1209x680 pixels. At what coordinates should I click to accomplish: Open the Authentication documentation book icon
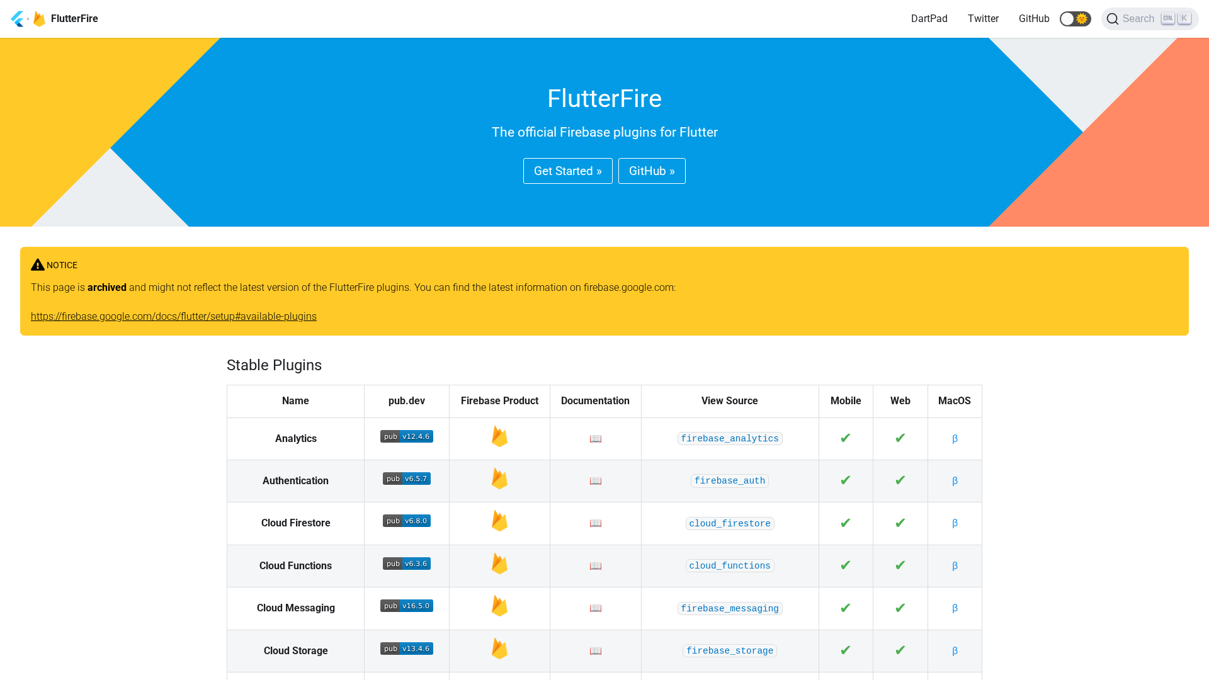596,481
